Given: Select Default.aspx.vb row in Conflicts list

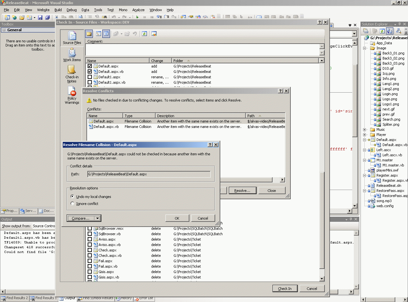Looking at the screenshot, I should 186,127.
